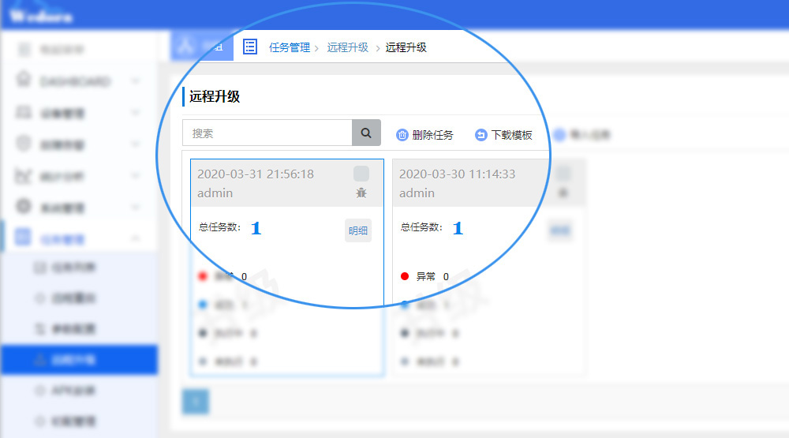Viewport: 789px width, 438px height.
Task: Go to 远程升级 link in the breadcrumb
Action: point(348,47)
